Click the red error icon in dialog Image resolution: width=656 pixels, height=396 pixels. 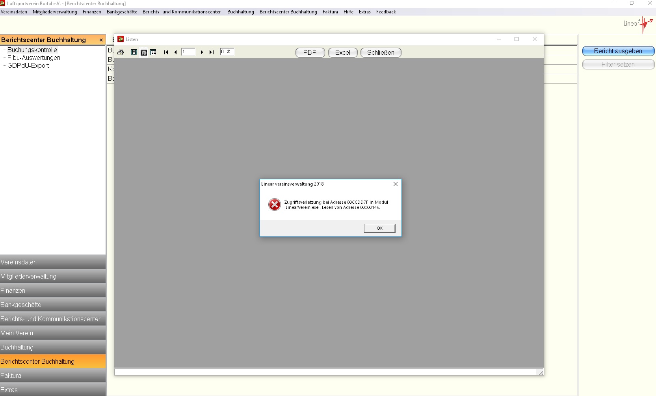[x=274, y=205]
